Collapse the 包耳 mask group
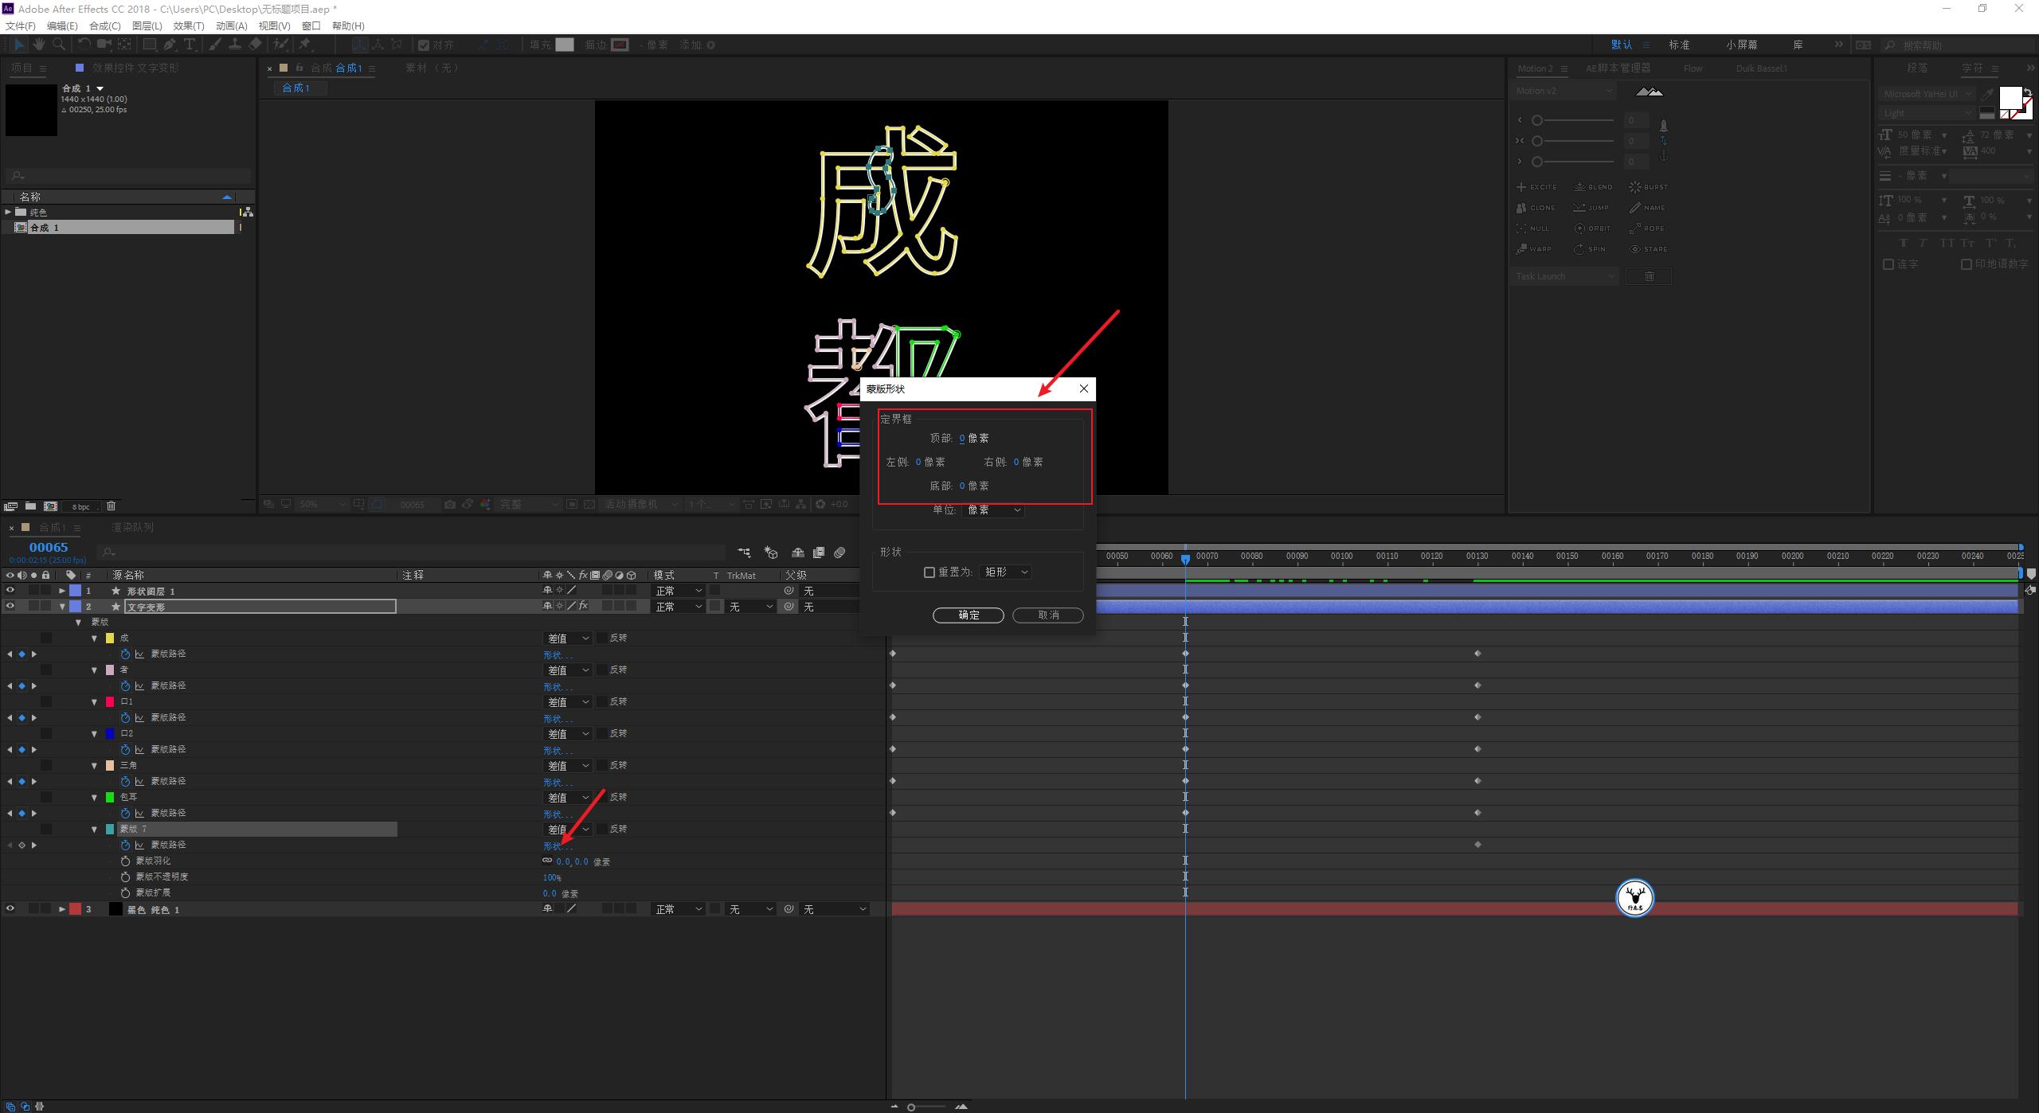2039x1113 pixels. click(95, 797)
